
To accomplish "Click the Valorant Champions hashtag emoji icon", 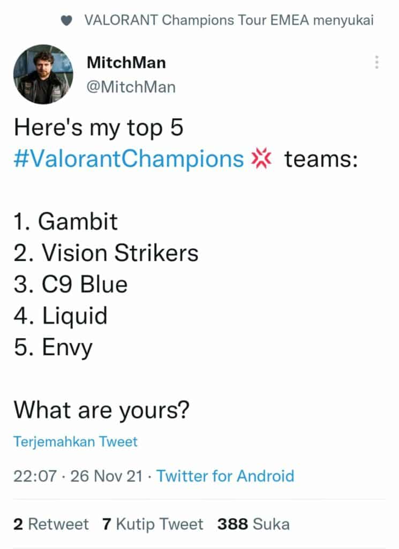I will click(x=261, y=159).
